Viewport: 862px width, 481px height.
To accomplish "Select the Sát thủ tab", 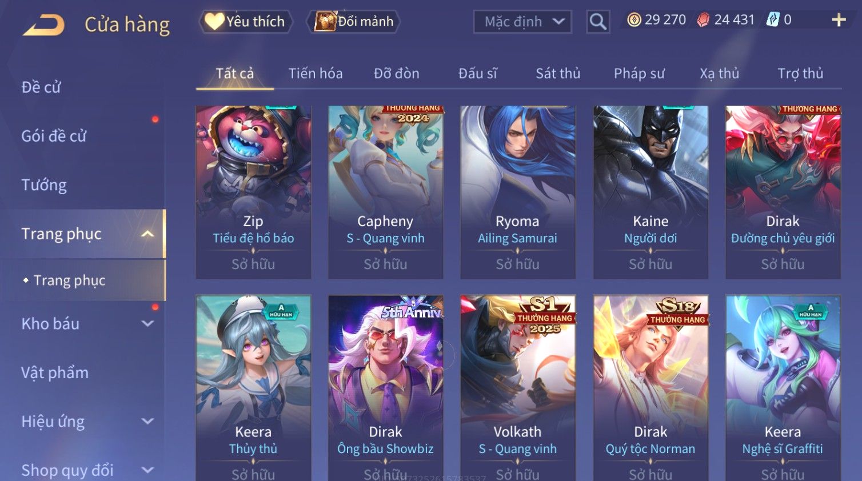I will click(558, 73).
